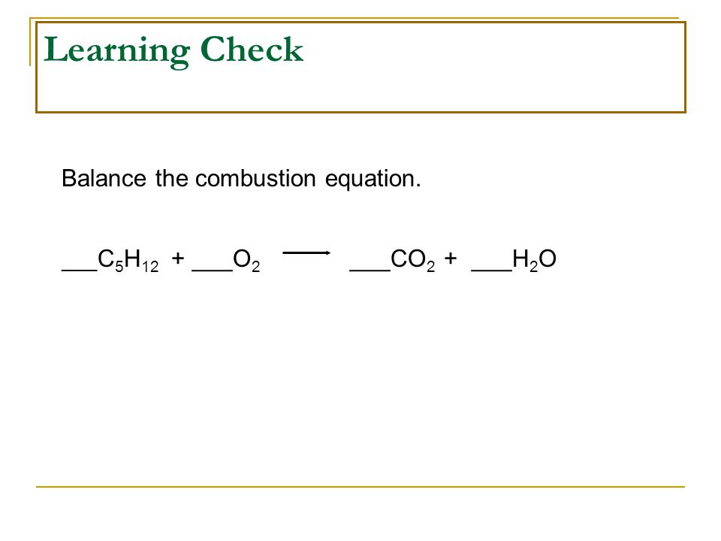Click the word Check in the title
Image resolution: width=721 pixels, height=541 pixels.
pos(252,49)
